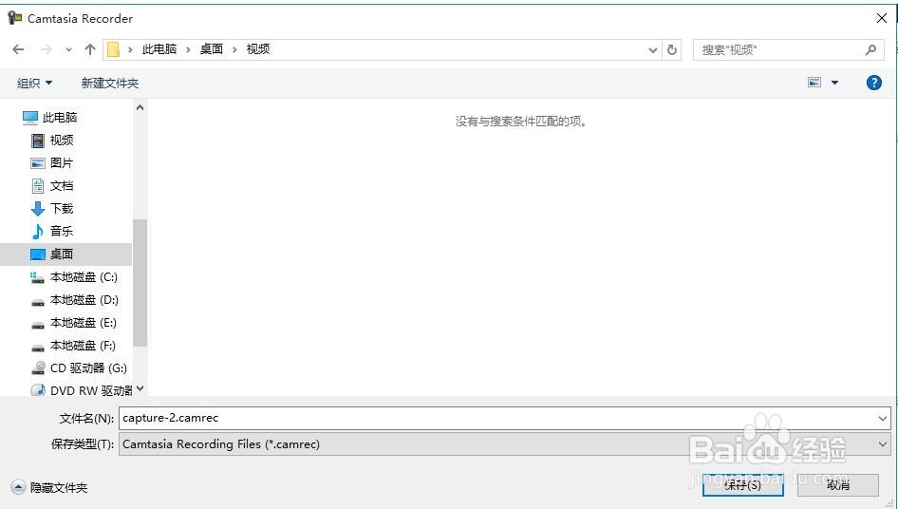Collapse folders with 隐藏文件夹
Viewport: 898px width, 509px height.
(x=49, y=488)
